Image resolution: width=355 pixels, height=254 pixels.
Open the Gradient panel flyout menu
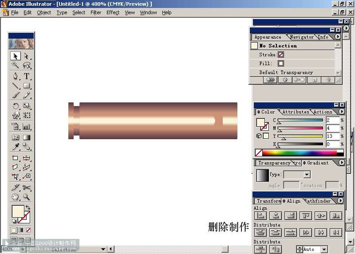[x=342, y=162]
